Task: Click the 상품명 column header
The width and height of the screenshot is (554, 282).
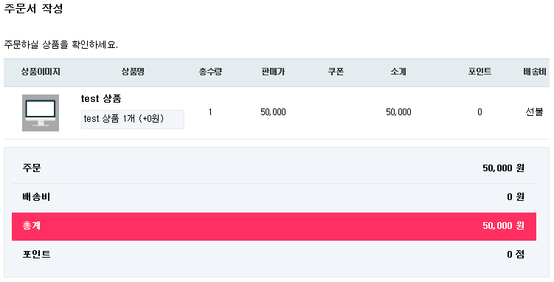Action: pos(133,72)
